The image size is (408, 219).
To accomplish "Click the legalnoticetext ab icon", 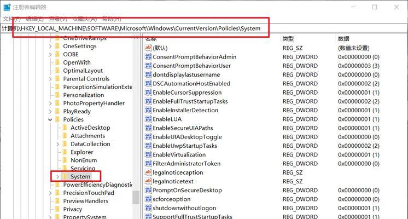I will (x=148, y=181).
